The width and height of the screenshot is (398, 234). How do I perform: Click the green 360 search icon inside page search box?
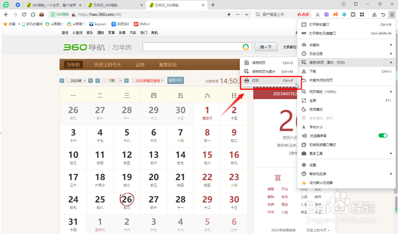(245, 47)
